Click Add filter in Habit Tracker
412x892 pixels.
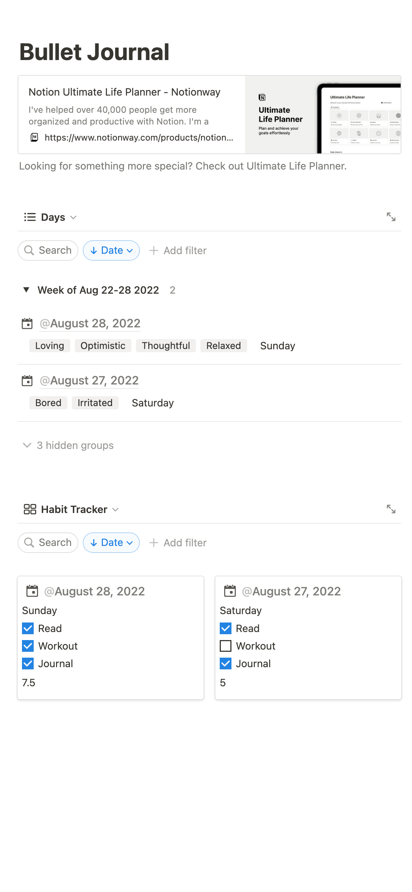pos(178,543)
